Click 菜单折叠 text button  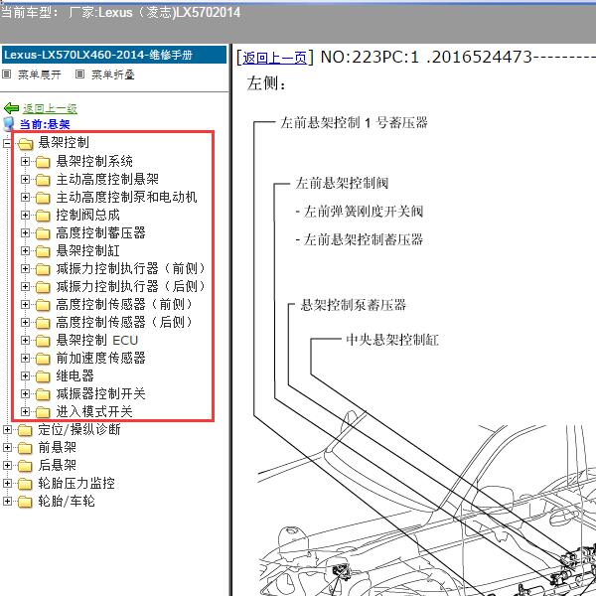pos(113,74)
